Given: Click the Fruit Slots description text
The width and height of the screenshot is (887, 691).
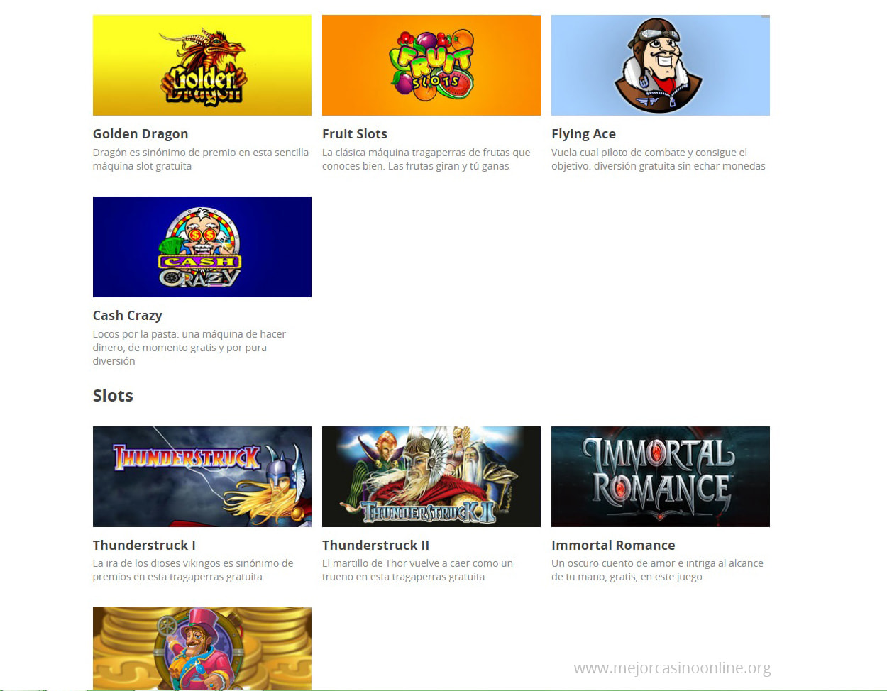Looking at the screenshot, I should pos(426,159).
